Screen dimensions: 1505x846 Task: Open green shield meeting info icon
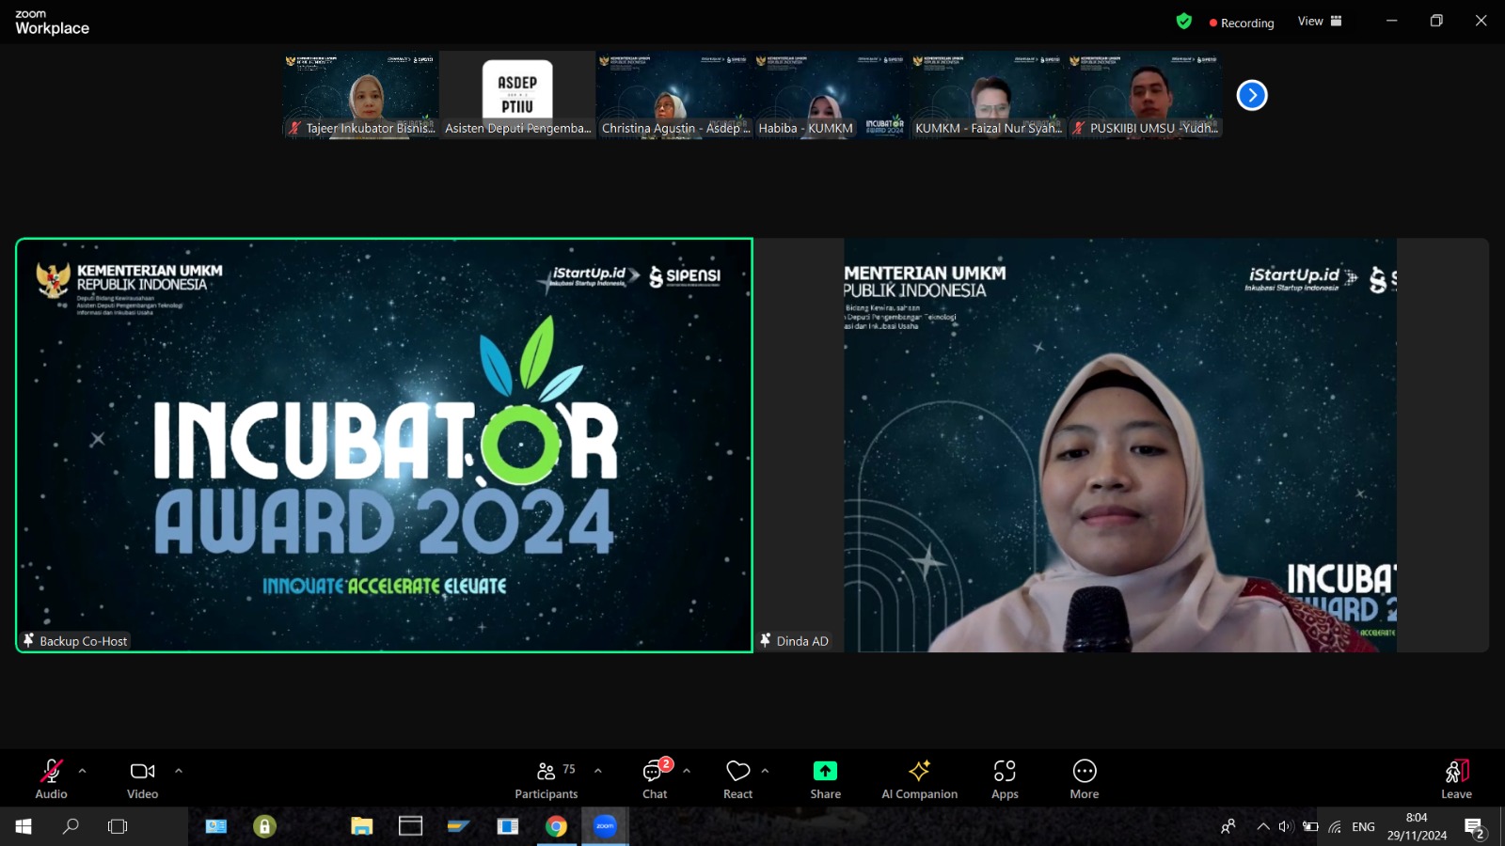(1184, 22)
